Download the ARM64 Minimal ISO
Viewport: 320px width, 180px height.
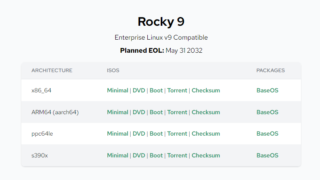pos(118,112)
